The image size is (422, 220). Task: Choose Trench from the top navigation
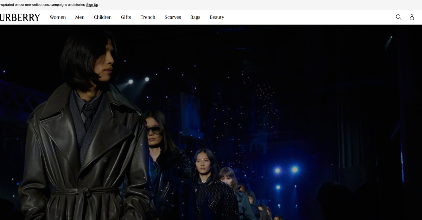click(148, 17)
